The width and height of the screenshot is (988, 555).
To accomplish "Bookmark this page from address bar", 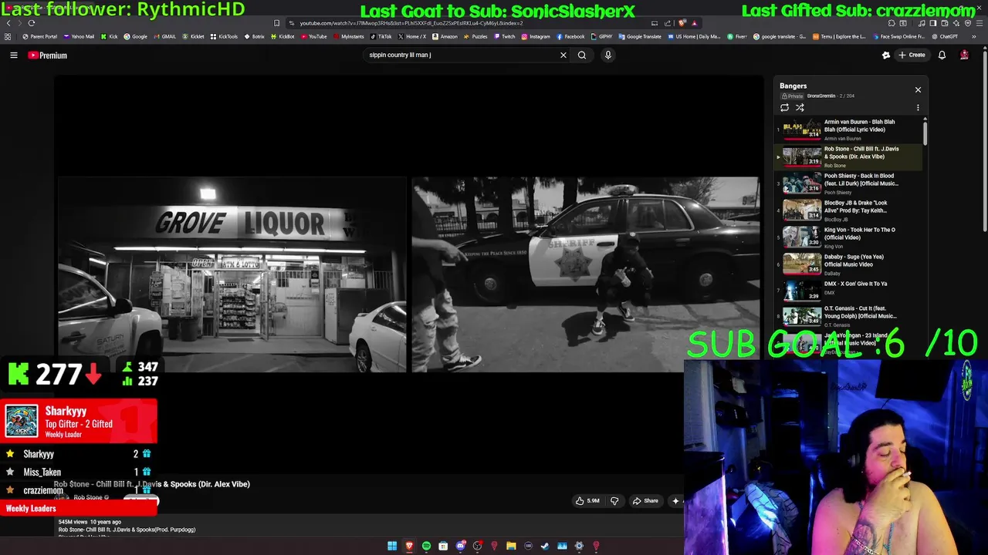I will point(276,23).
